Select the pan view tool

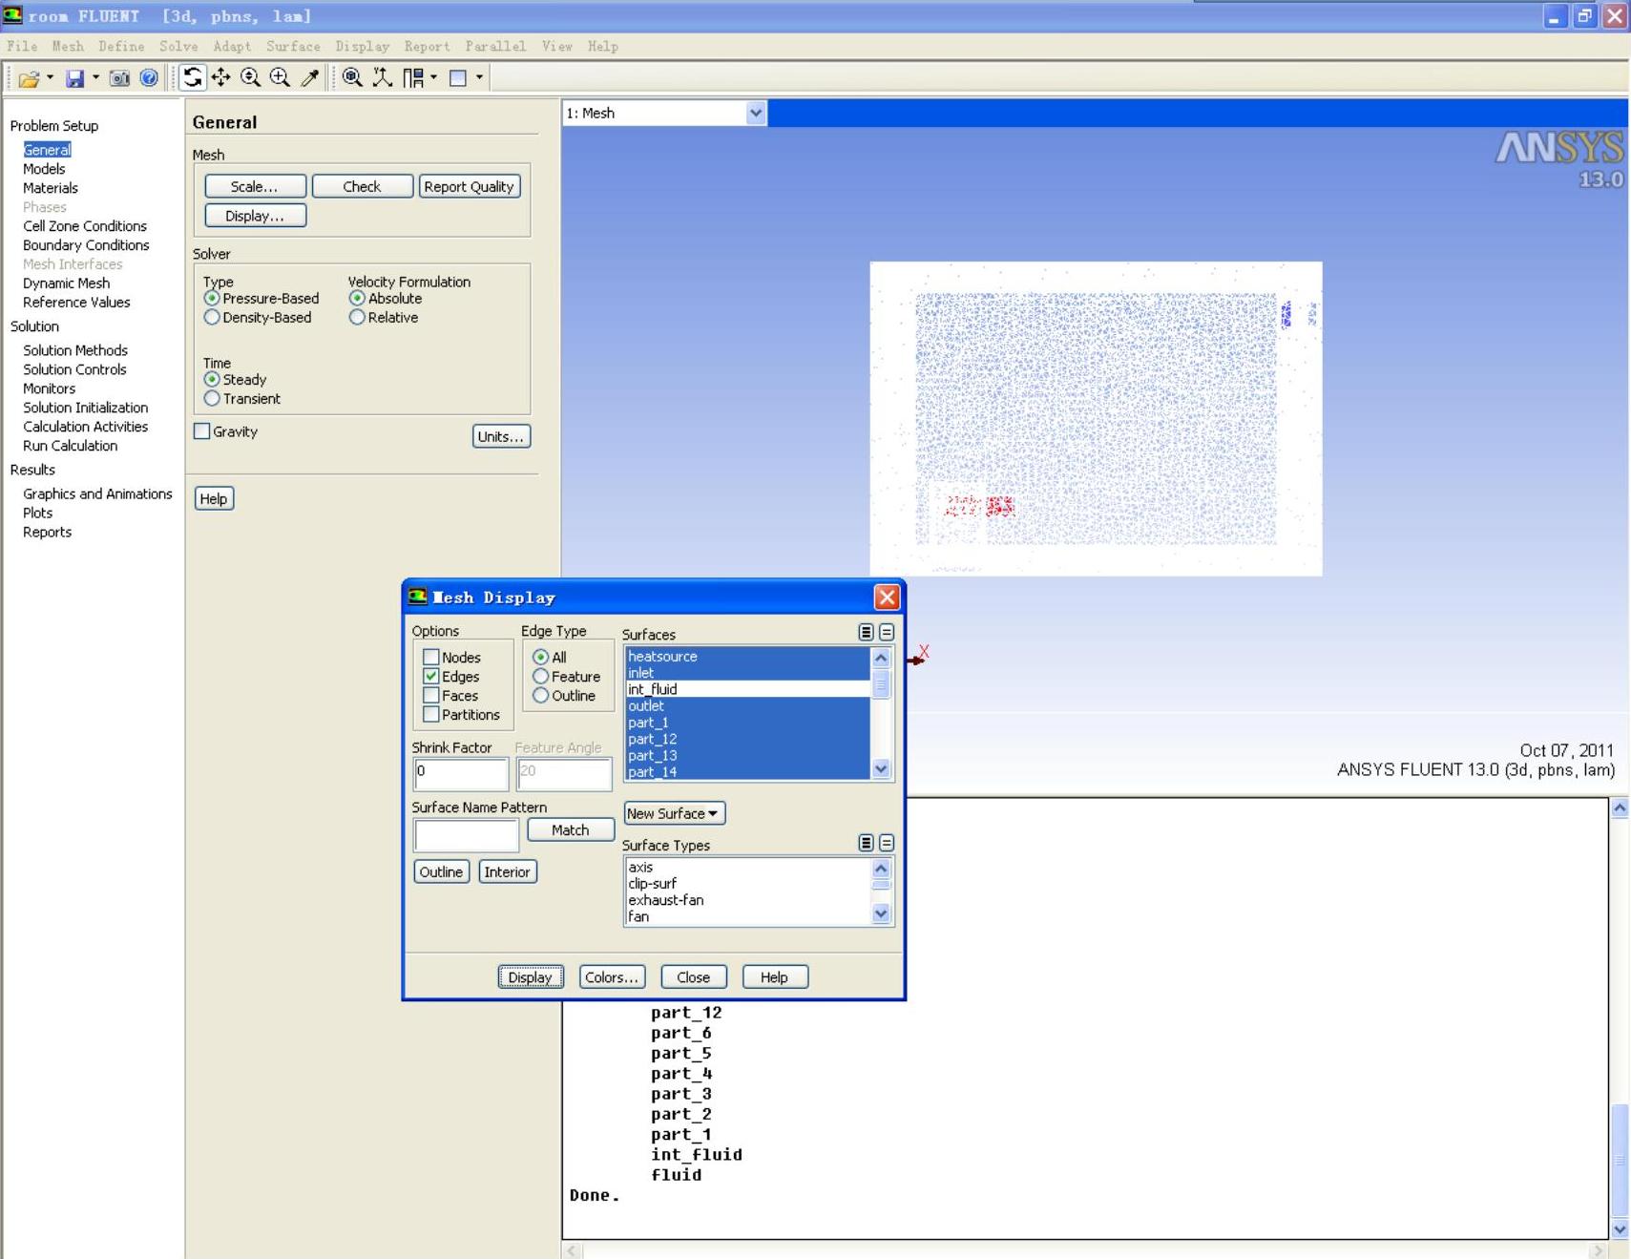point(221,77)
